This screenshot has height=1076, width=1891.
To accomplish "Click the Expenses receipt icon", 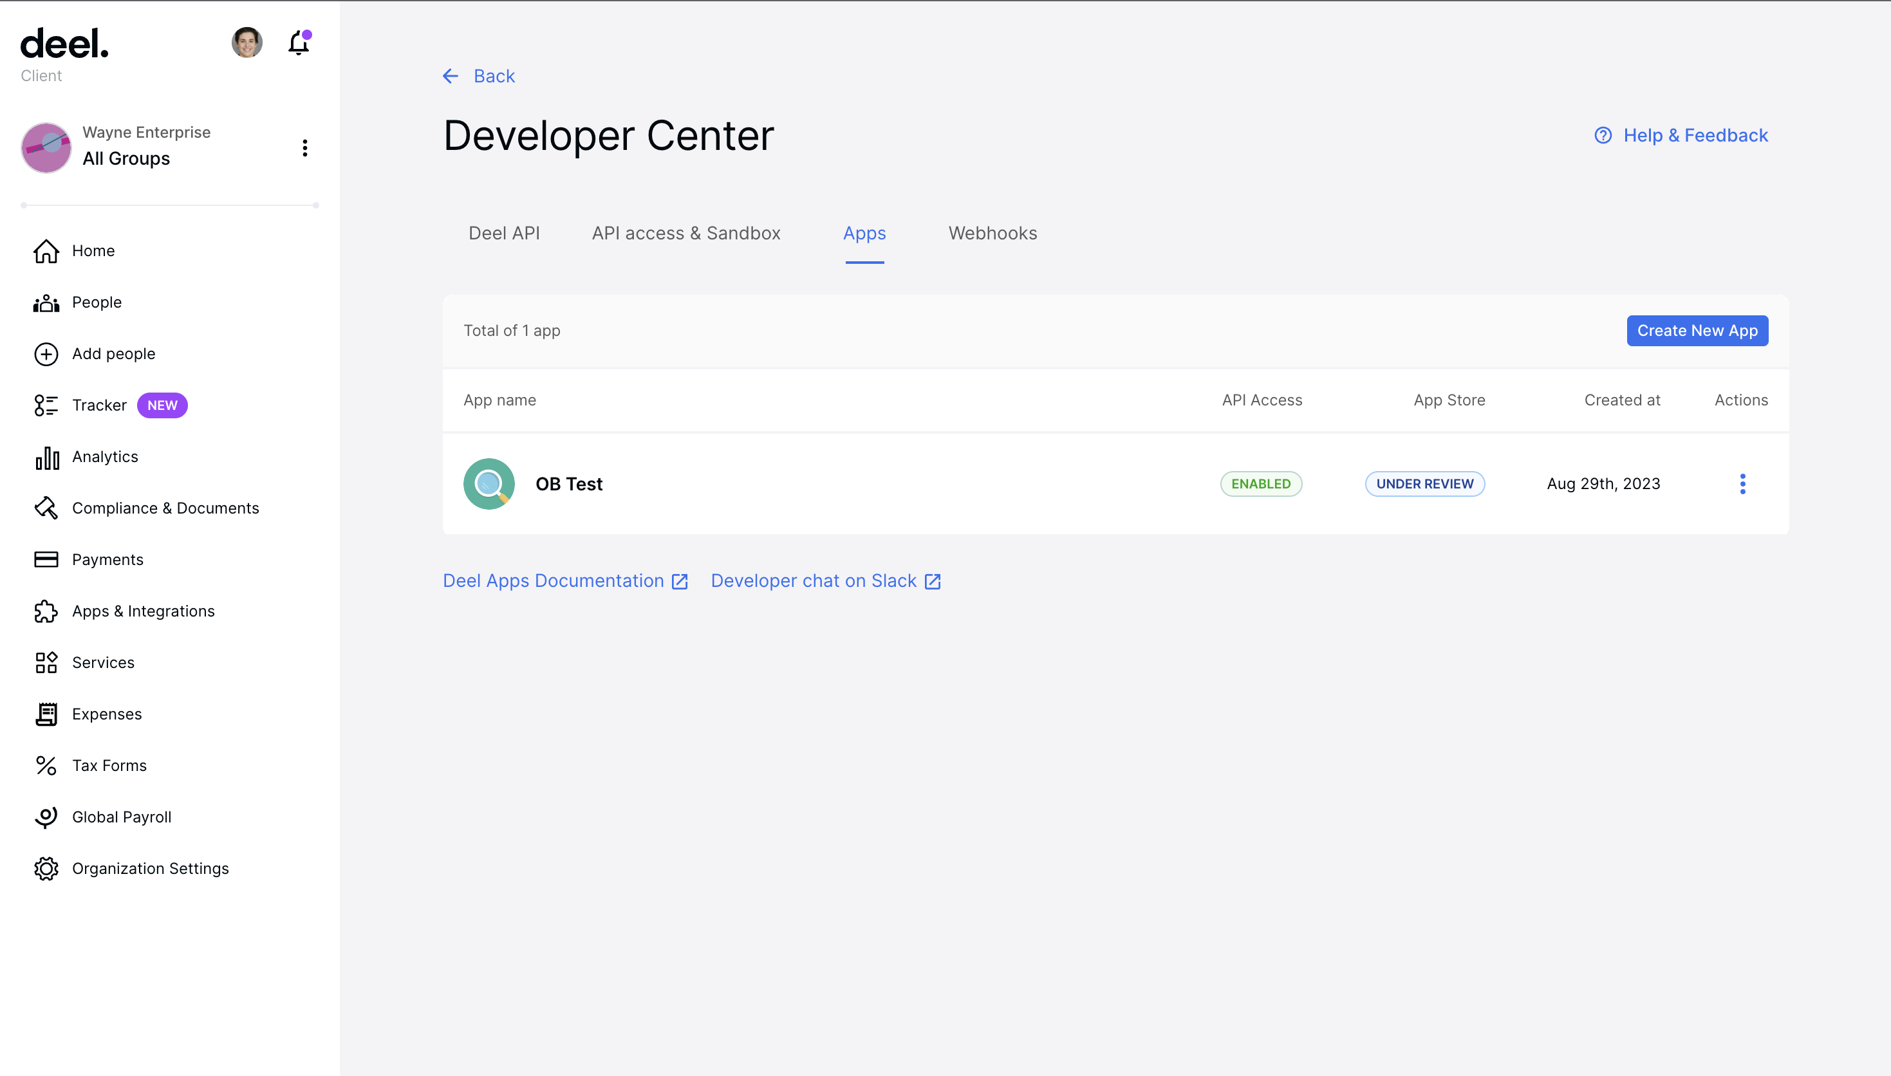I will [46, 714].
